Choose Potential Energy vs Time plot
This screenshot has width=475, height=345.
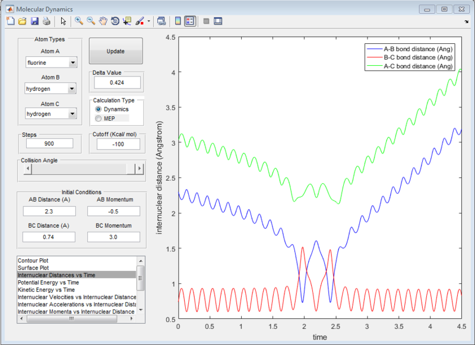[x=50, y=282]
